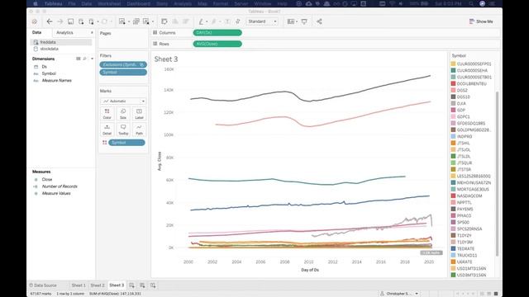529x297 pixels.
Task: Click the Redo forward arrow
Action: (60, 21)
